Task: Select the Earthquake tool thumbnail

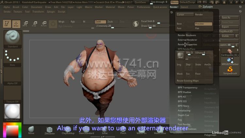Action: [230, 52]
